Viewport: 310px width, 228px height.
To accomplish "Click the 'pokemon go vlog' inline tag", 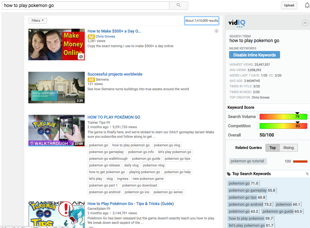I will tap(167, 145).
